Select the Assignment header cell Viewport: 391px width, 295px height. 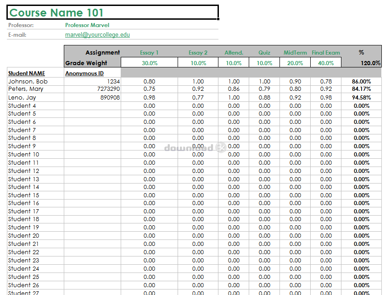(x=93, y=52)
